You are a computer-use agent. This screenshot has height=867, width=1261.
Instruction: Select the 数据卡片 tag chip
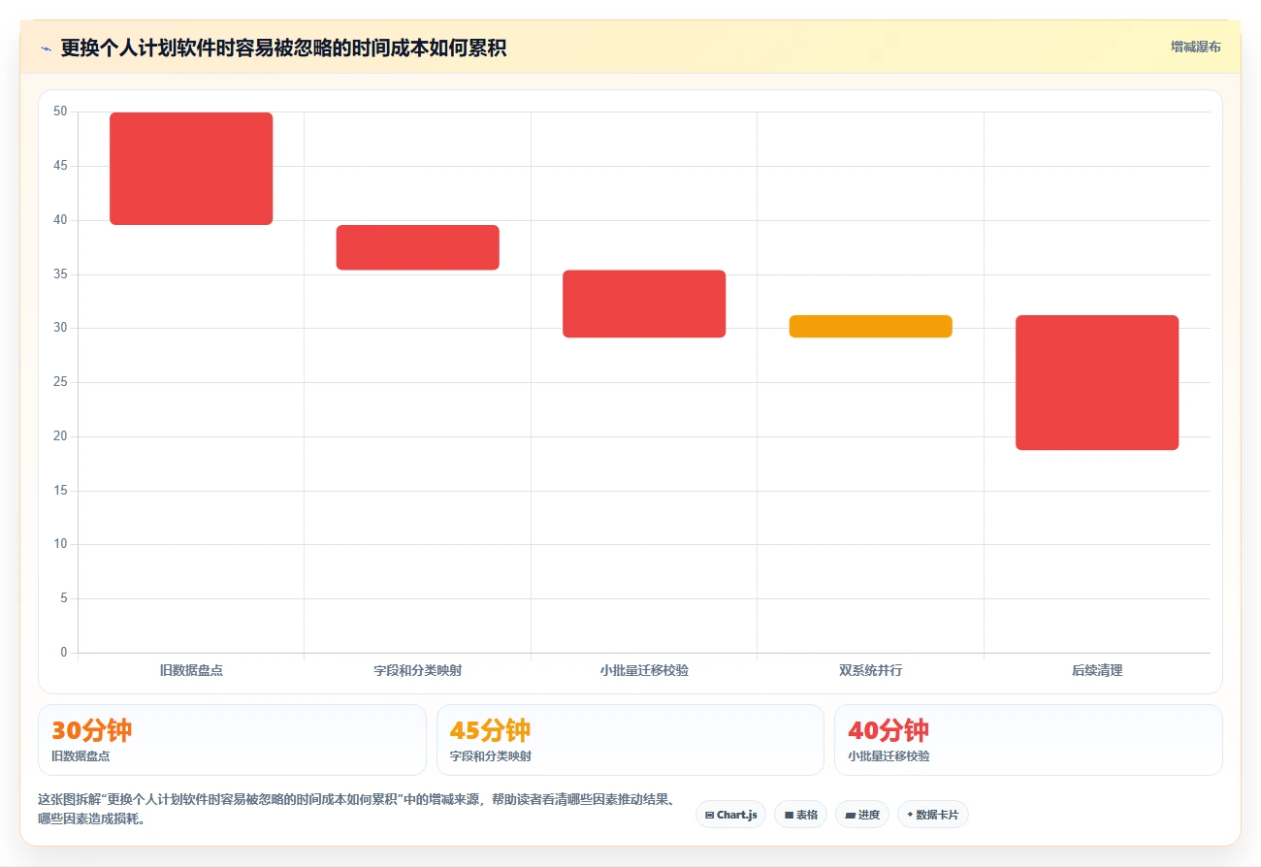click(x=932, y=815)
